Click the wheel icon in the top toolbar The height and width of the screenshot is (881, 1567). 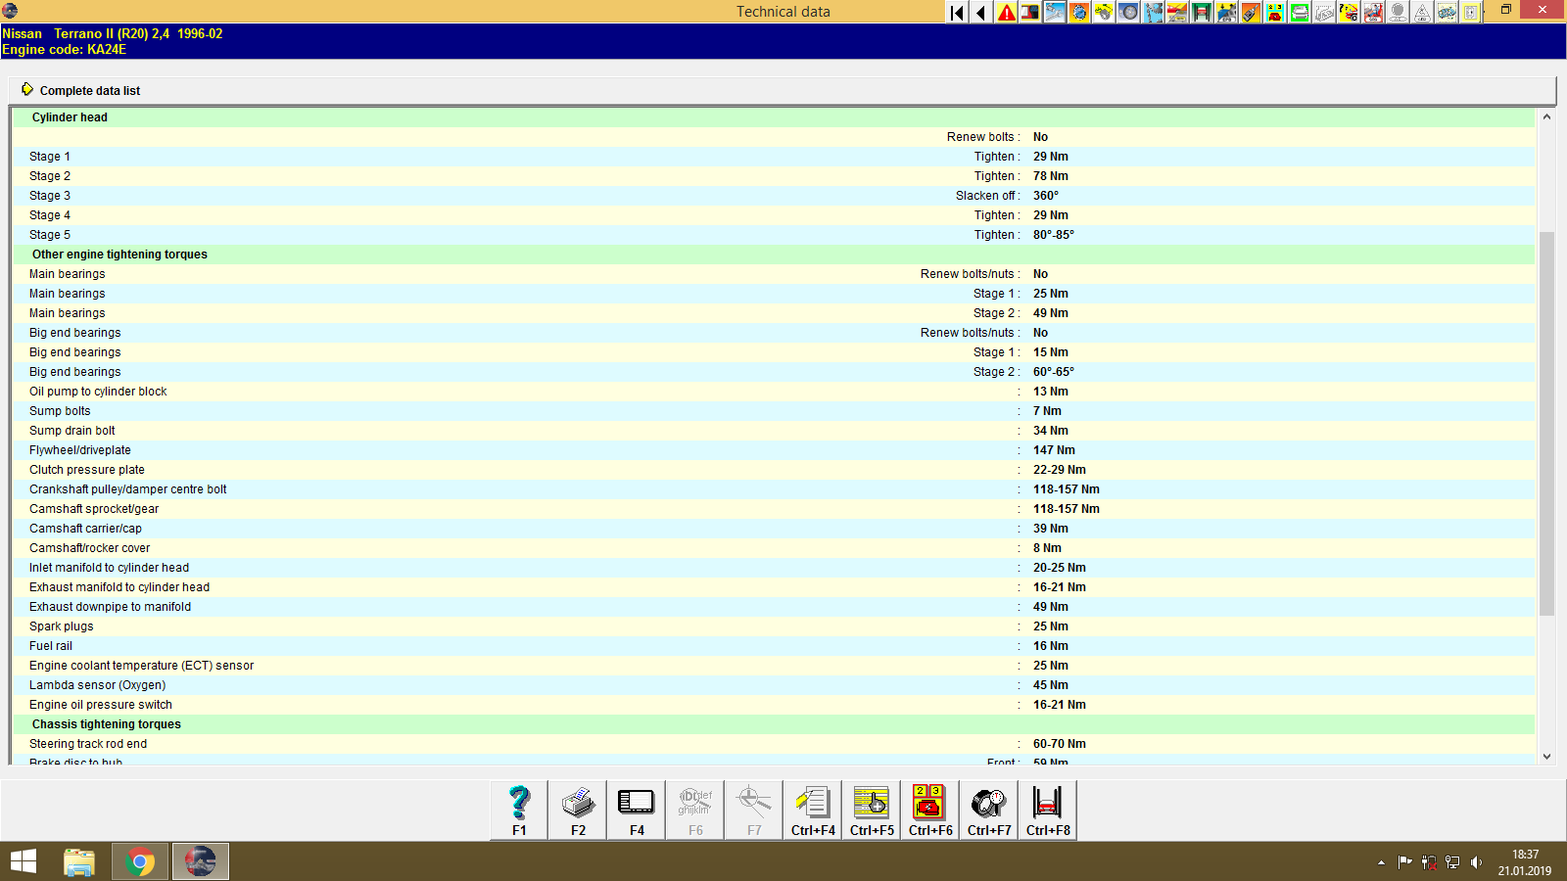pyautogui.click(x=1128, y=13)
